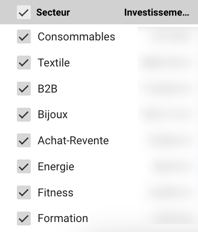Uncheck the Achat-Revente checkbox

pos(24,140)
